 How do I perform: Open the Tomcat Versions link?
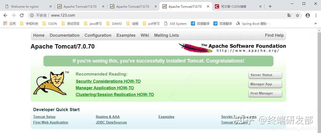pyautogui.click(x=234, y=123)
